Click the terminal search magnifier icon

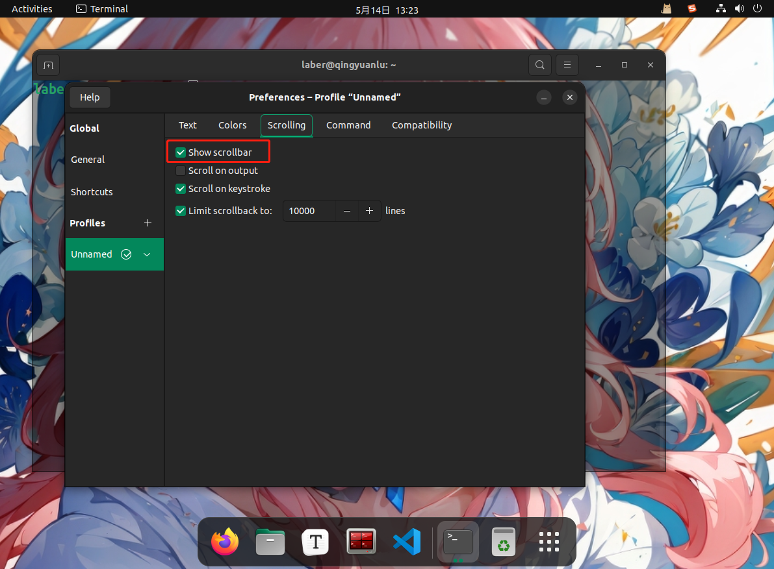539,65
